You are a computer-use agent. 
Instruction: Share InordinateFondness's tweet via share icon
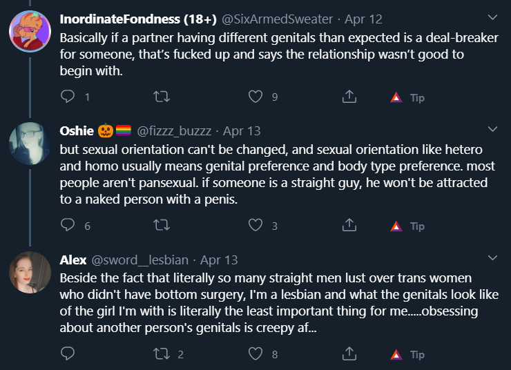pos(349,97)
